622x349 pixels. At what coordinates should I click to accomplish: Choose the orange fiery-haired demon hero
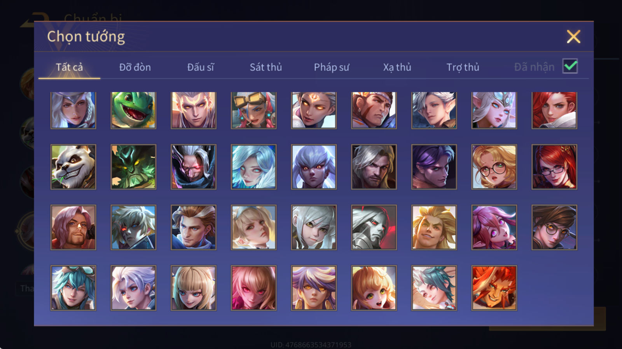pyautogui.click(x=494, y=288)
